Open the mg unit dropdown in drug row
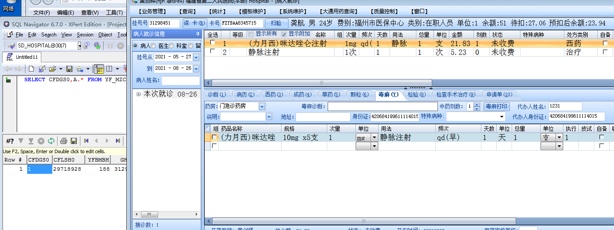614x230 pixels. click(x=374, y=137)
